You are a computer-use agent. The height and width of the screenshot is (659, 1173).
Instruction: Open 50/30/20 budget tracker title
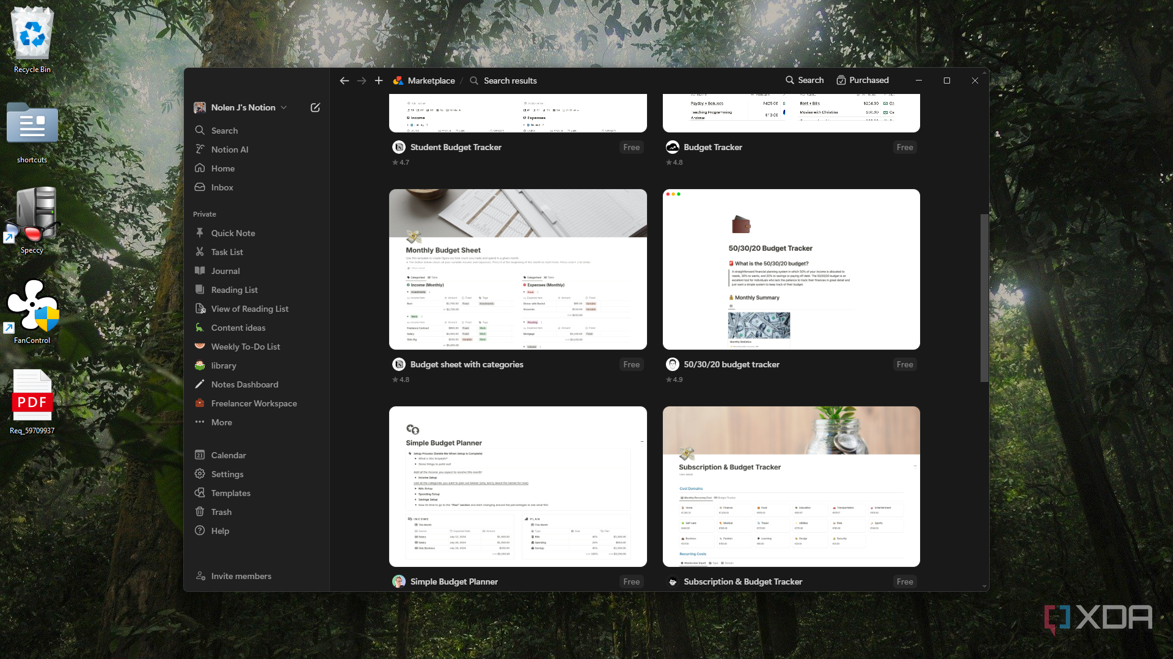click(731, 364)
